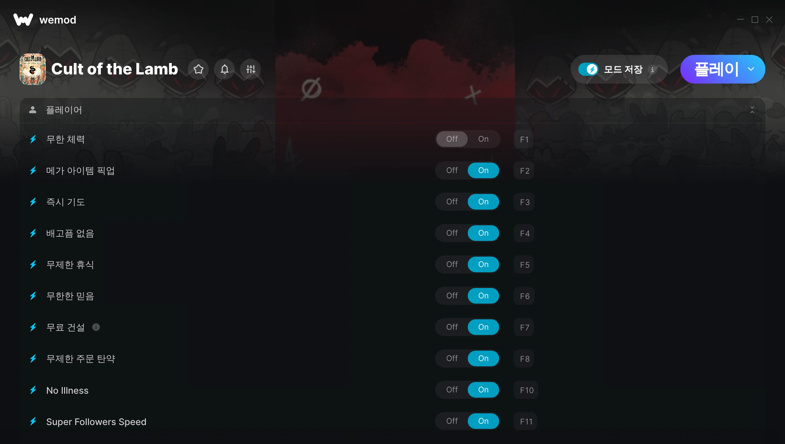Turn On the 무한 체력 cheat
The width and height of the screenshot is (785, 444).
[x=483, y=139]
